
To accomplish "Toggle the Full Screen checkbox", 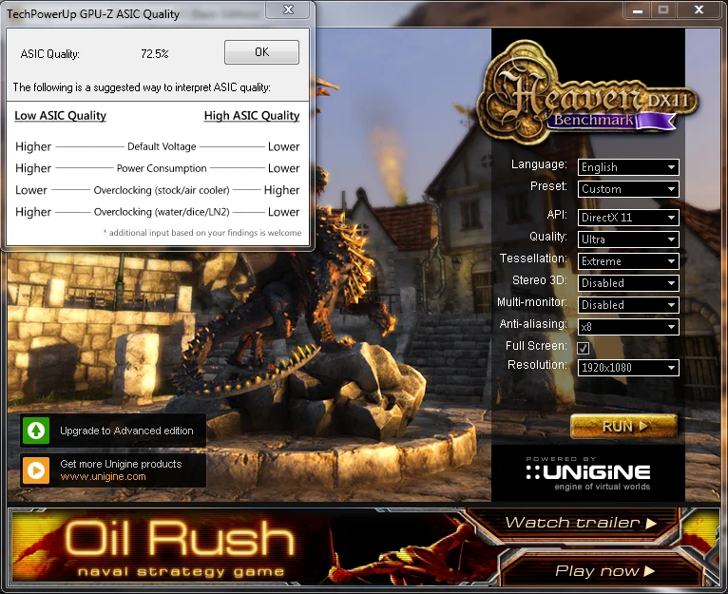I will [584, 348].
